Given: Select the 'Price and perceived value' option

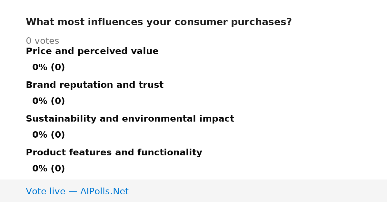Looking at the screenshot, I should pos(92,51).
